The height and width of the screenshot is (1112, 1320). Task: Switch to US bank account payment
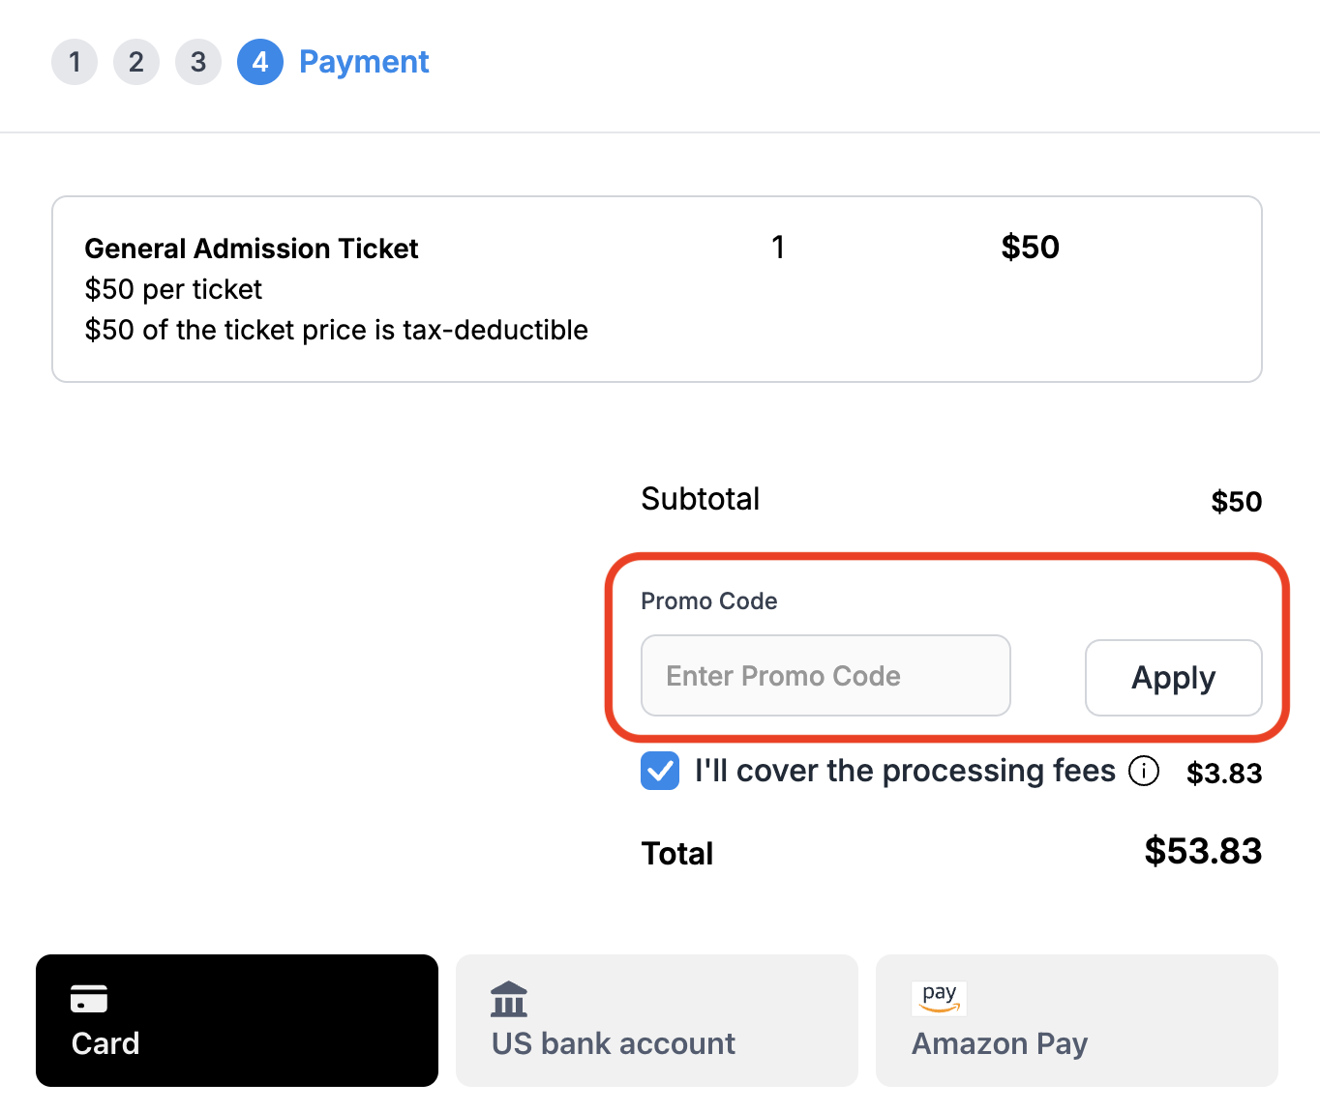[x=614, y=1043]
